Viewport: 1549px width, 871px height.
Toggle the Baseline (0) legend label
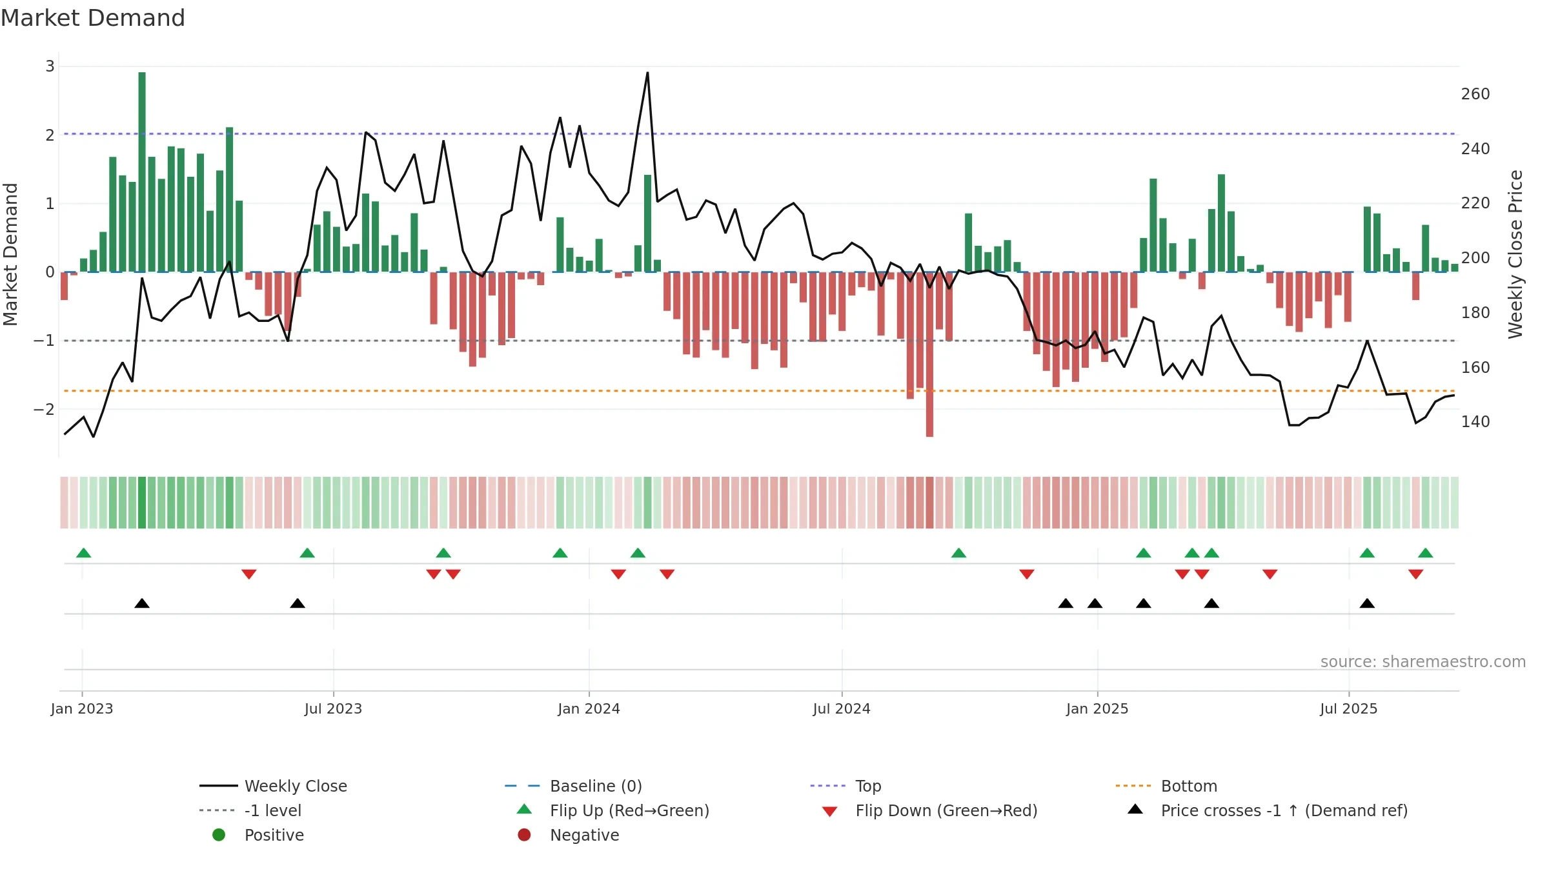[x=596, y=786]
